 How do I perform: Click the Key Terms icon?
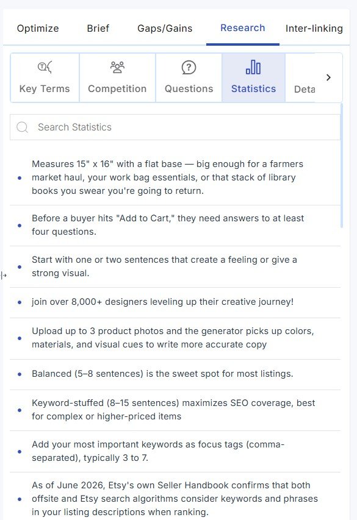tap(45, 67)
